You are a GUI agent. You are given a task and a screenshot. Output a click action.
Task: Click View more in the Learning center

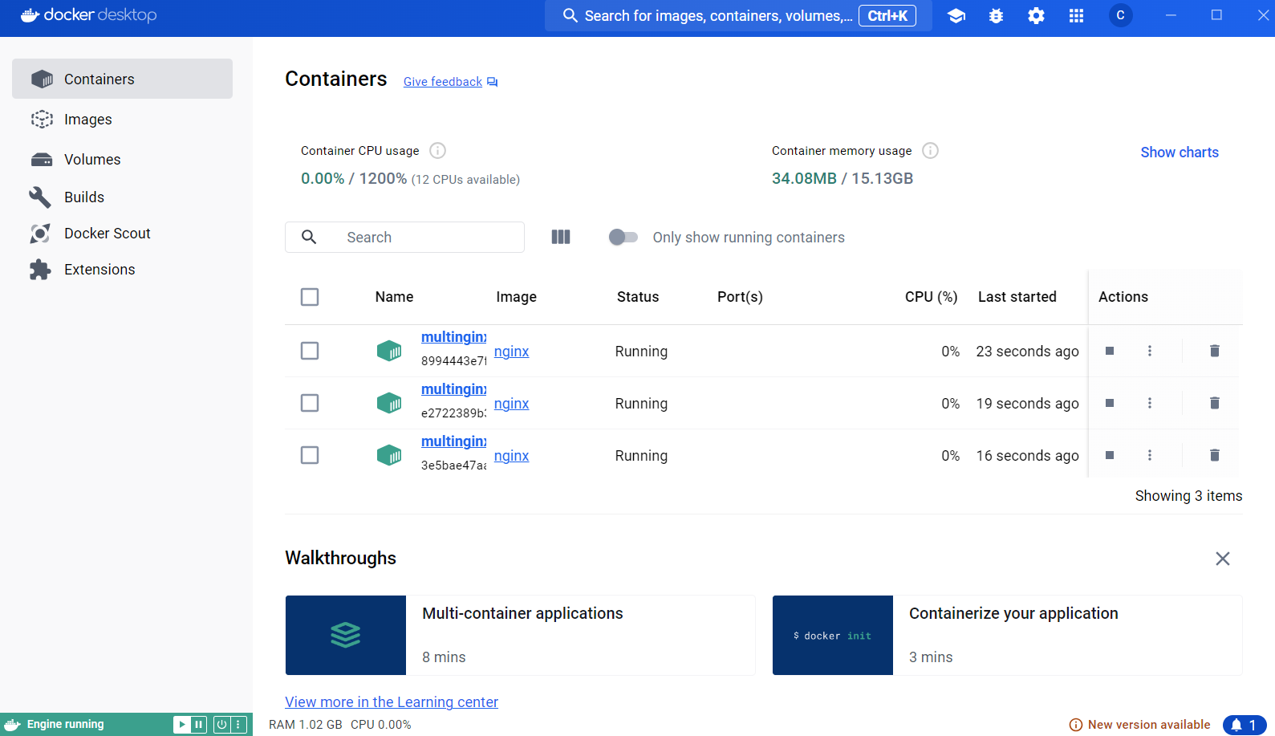coord(392,702)
